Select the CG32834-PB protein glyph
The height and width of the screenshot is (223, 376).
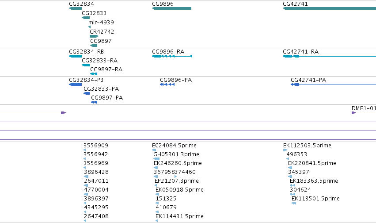coord(75,85)
